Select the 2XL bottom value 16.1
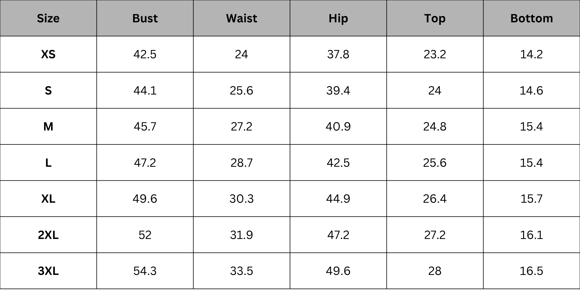Viewport: 580px width, 290px height. (532, 235)
